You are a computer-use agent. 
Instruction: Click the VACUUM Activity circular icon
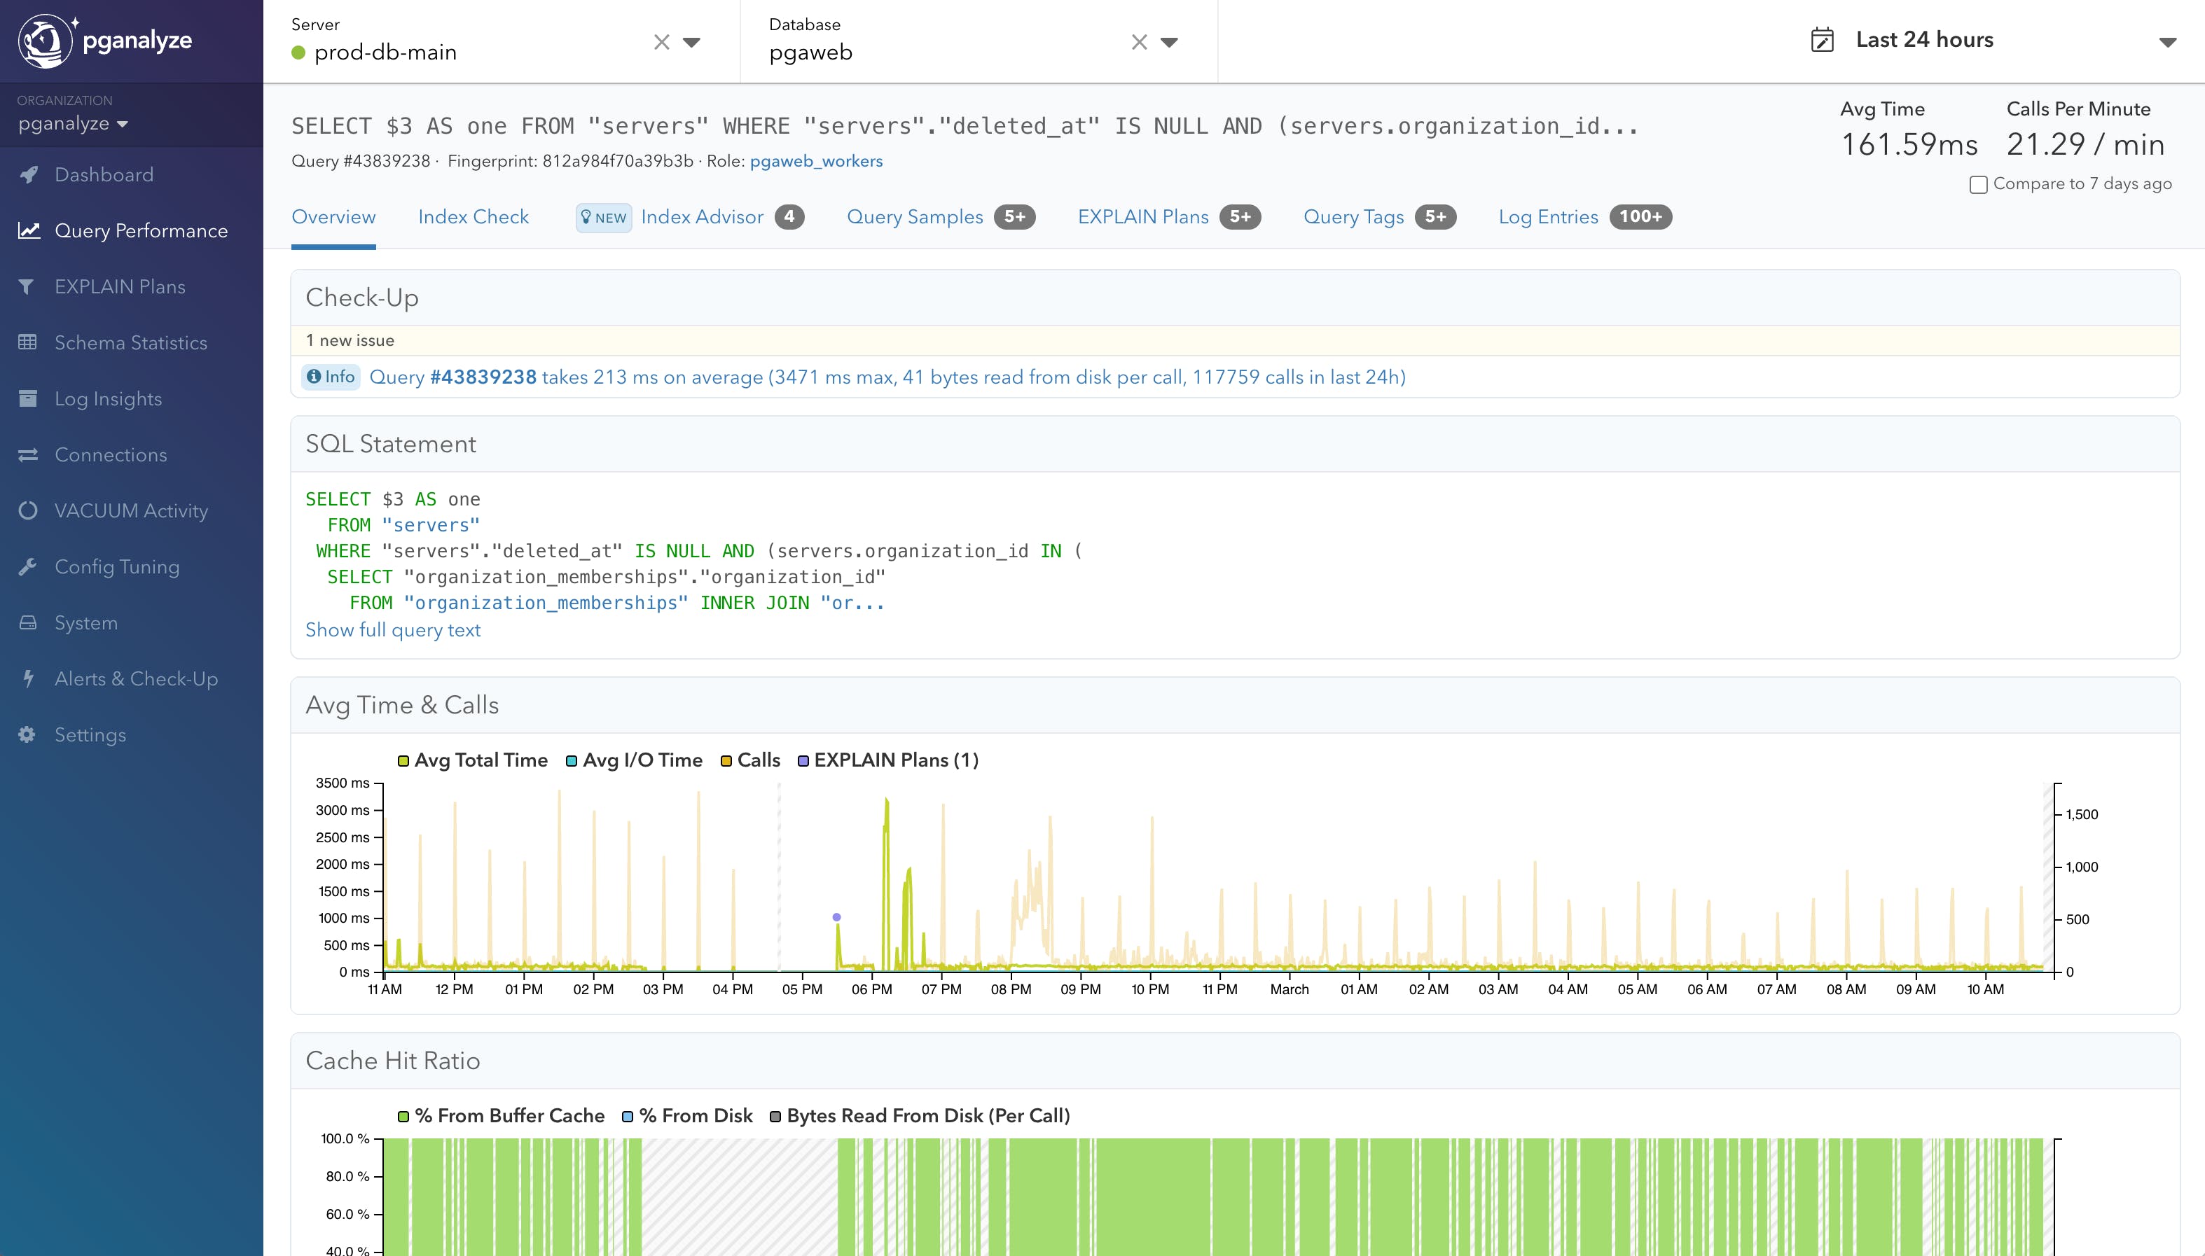[27, 510]
